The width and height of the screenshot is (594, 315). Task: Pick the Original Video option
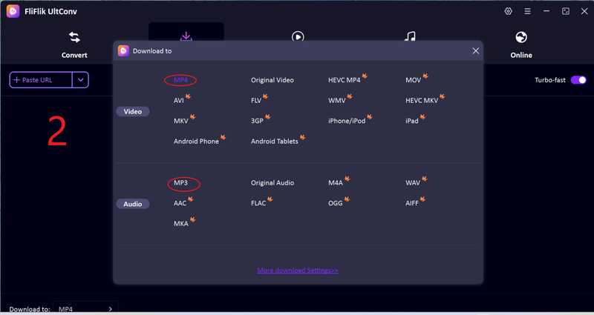[x=272, y=80]
